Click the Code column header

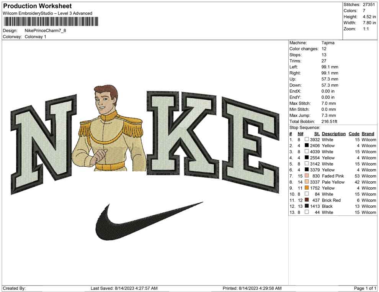pos(354,134)
